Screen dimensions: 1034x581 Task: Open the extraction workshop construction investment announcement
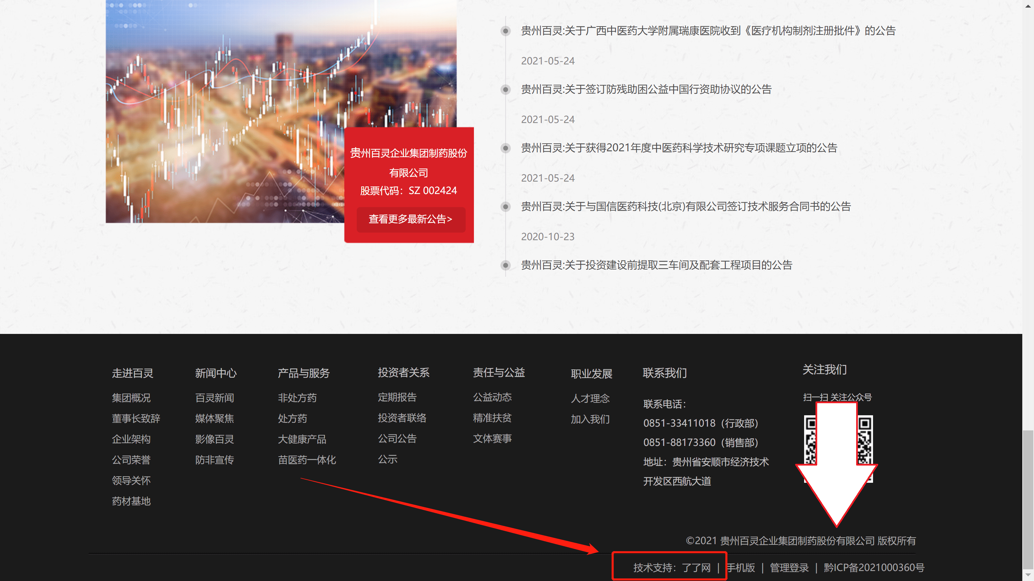pyautogui.click(x=656, y=265)
